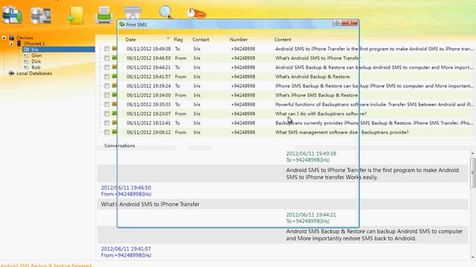Image resolution: width=476 pixels, height=267 pixels.
Task: Click the iPhone4,1 phone icon in tree
Action: (x=19, y=44)
